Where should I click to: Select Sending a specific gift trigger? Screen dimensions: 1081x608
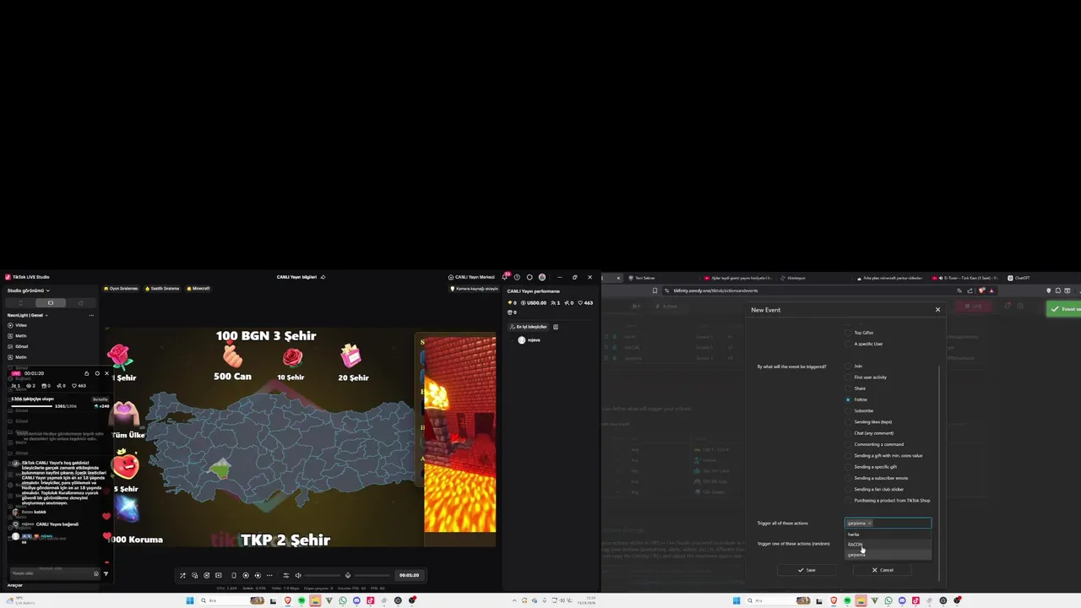point(849,467)
